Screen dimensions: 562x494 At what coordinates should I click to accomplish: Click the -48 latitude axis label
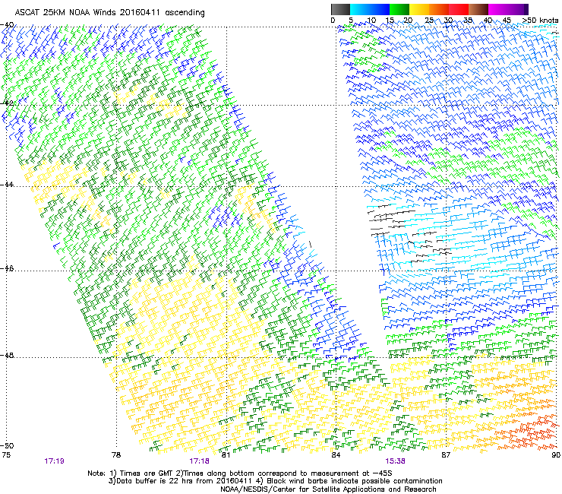7,355
